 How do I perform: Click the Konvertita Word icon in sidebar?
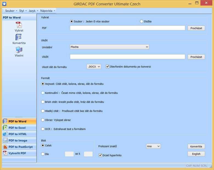[19, 37]
